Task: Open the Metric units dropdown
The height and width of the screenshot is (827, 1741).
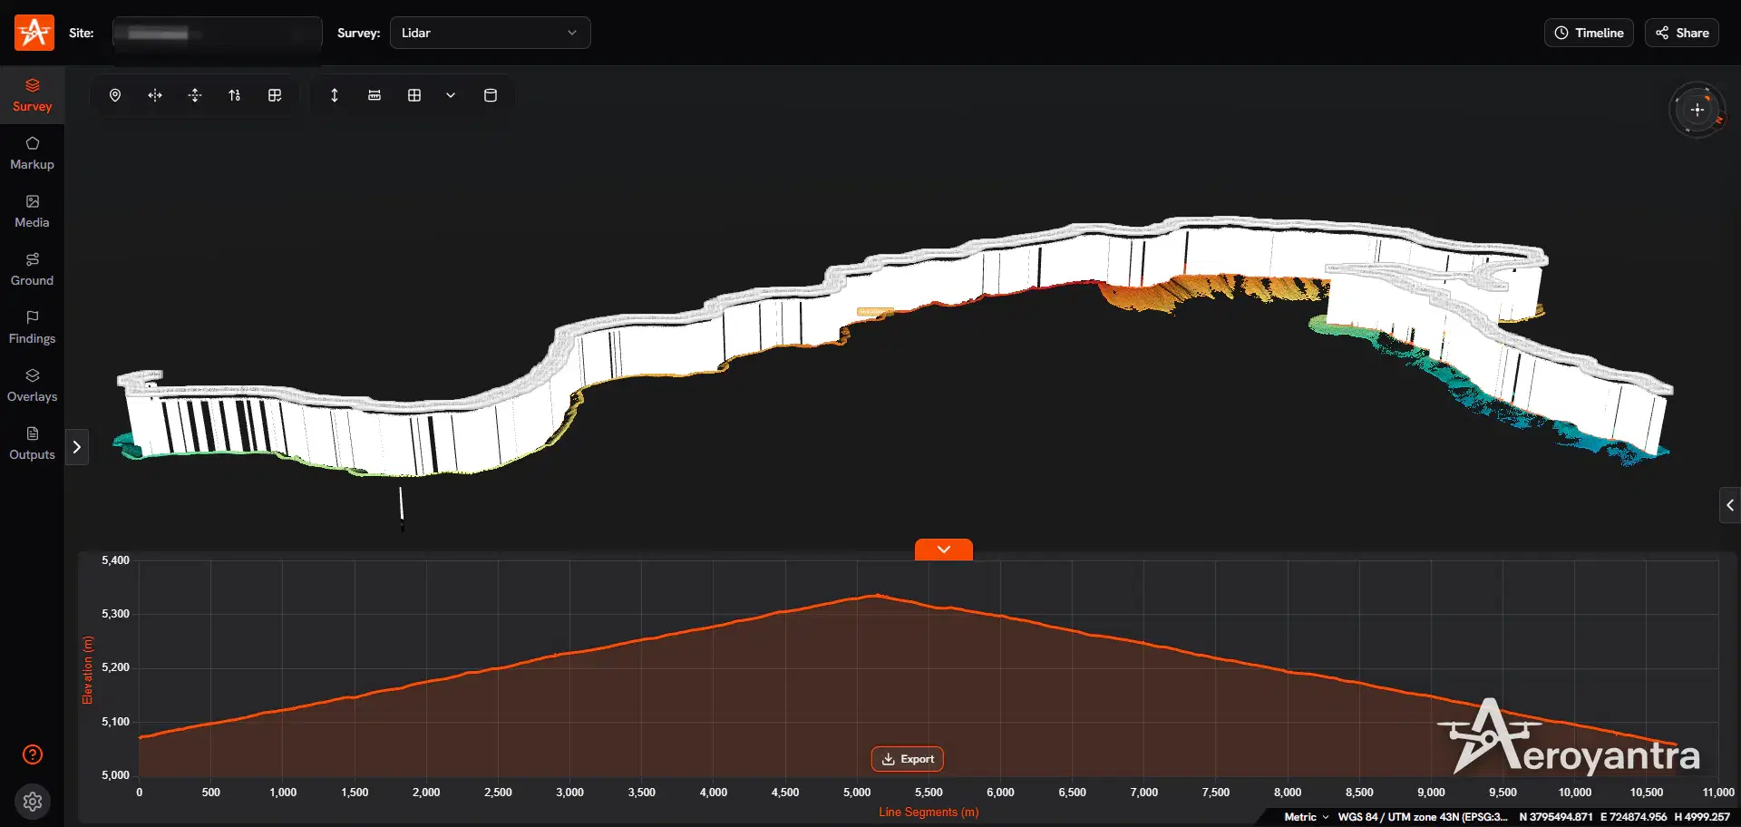Action: 1307,817
